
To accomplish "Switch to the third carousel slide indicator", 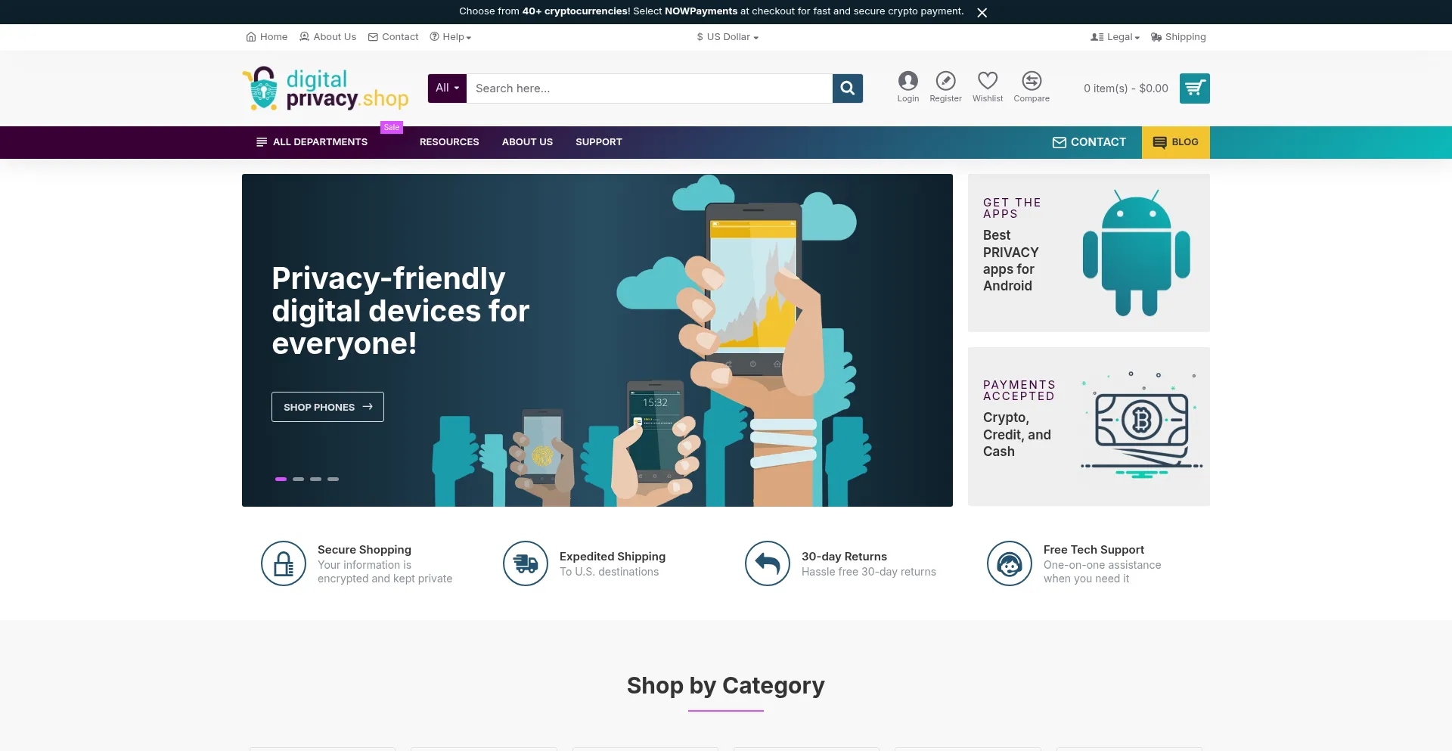I will 315,479.
